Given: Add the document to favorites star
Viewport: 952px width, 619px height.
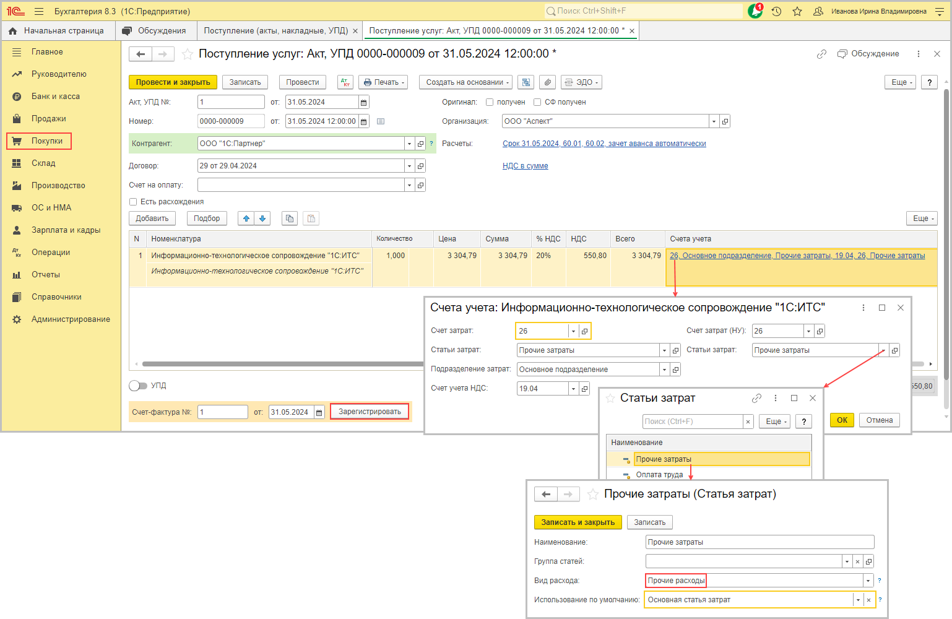Looking at the screenshot, I should [x=188, y=54].
